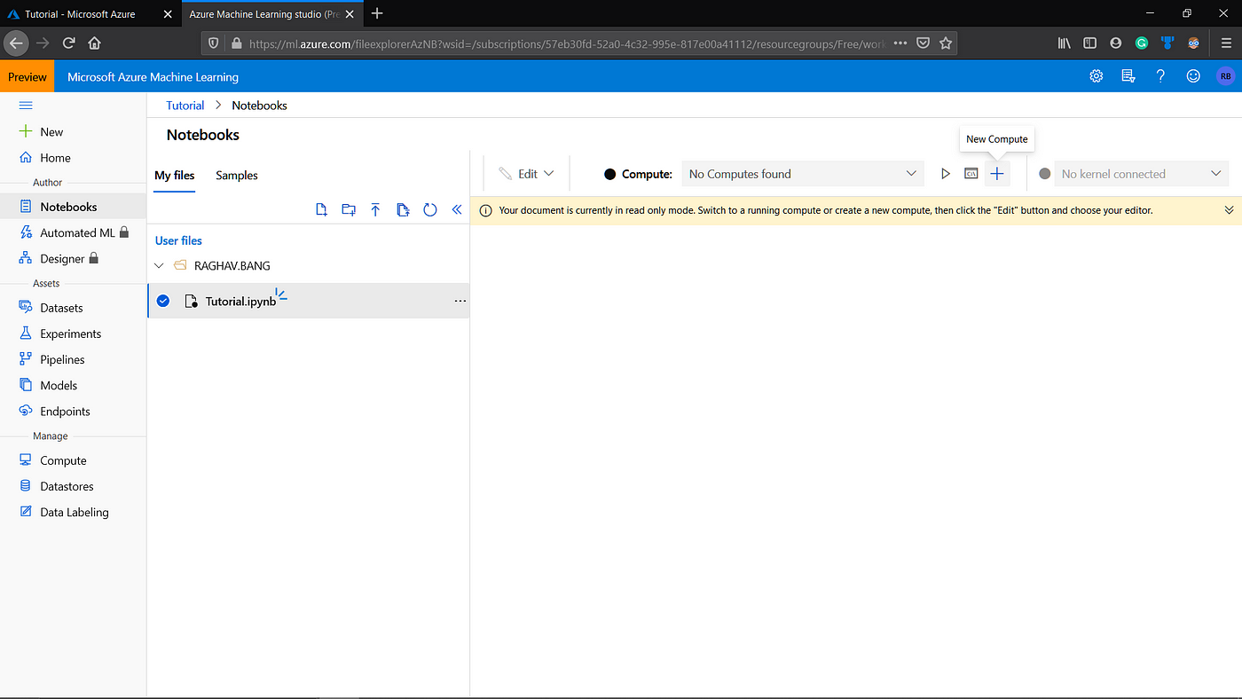Create a new folder in the file pane
Screen dimensions: 1242x699
pyautogui.click(x=349, y=209)
